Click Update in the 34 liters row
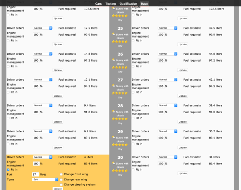241x190 pixels. pyautogui.click(x=183, y=173)
